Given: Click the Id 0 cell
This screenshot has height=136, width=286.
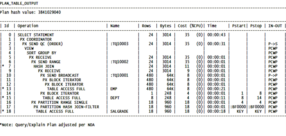Looking at the screenshot, I should tap(10, 35).
